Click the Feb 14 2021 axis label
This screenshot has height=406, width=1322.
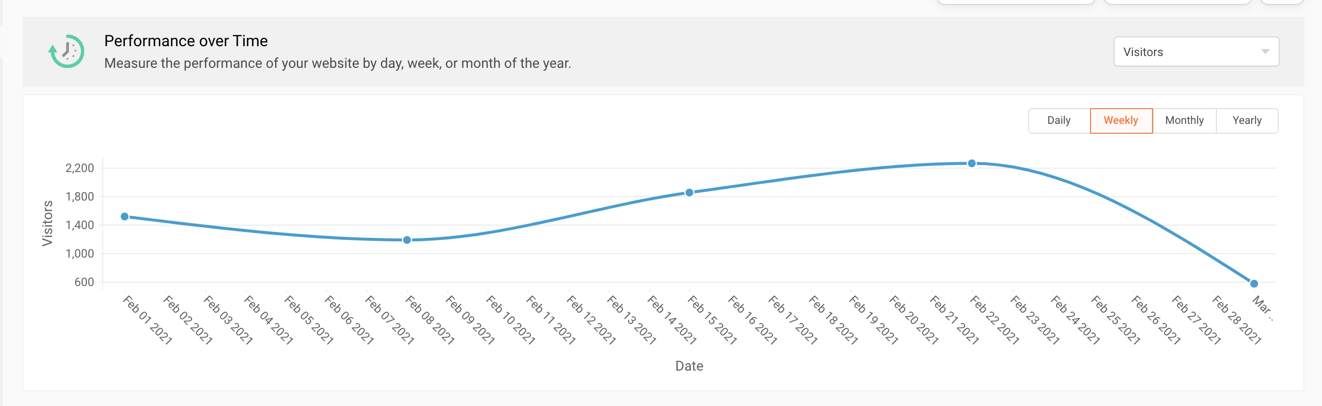click(672, 320)
